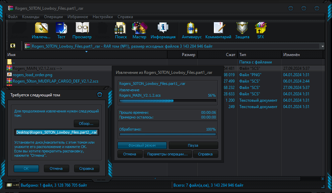Open the Настройки menu
The height and width of the screenshot is (193, 332).
coord(103,17)
